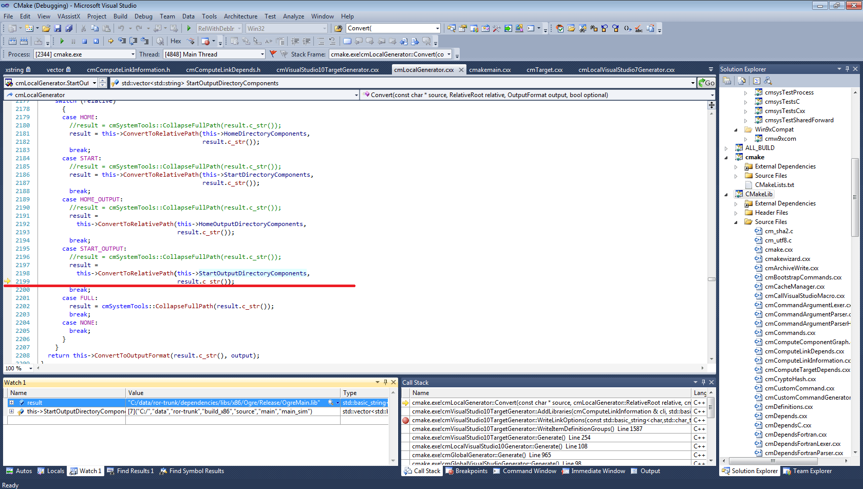Viewport: 863px width, 489px height.
Task: Expand the ALL_BUILD project node
Action: pyautogui.click(x=726, y=148)
